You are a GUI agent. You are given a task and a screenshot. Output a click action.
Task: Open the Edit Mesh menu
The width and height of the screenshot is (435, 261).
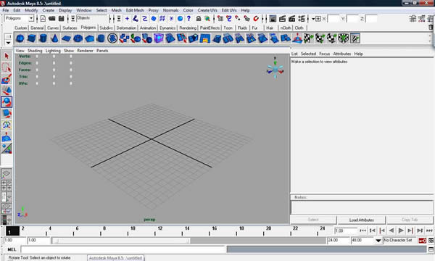point(135,10)
